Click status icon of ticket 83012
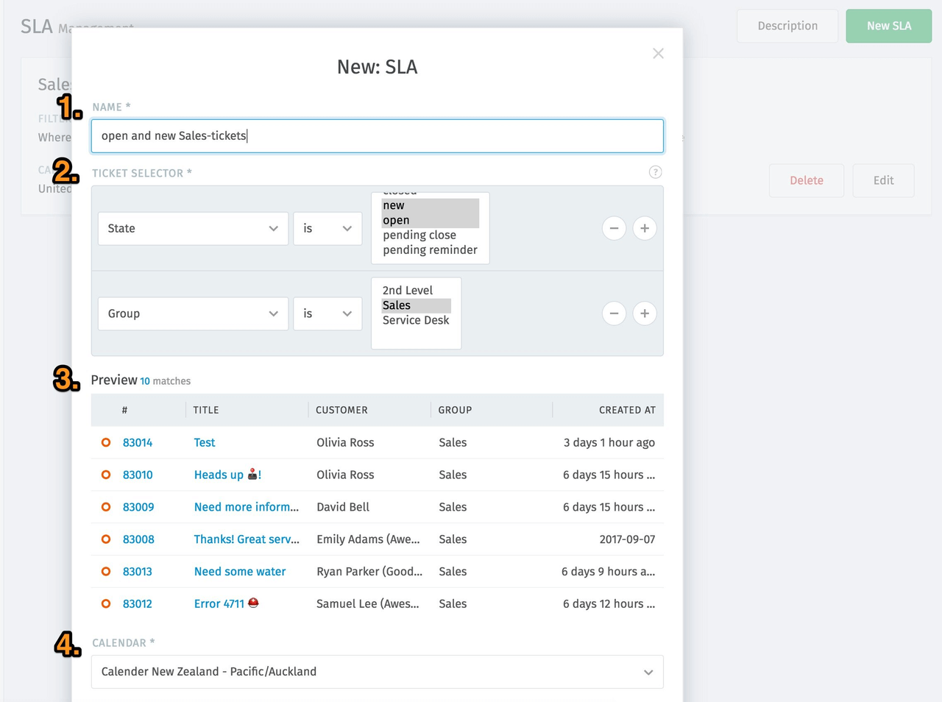942x702 pixels. point(106,603)
